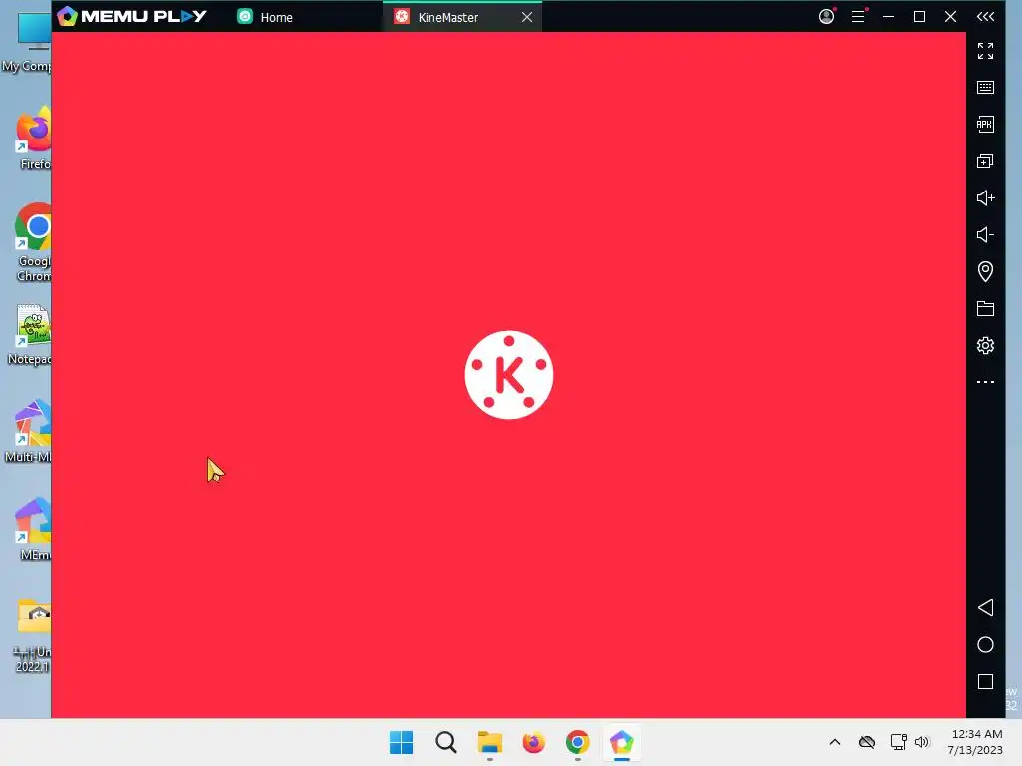Close the KineMaster tab

(527, 17)
